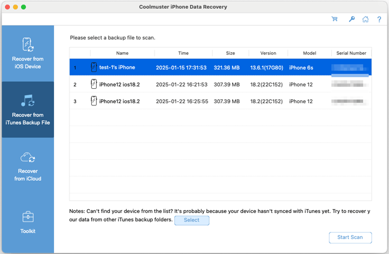Select the Recover from iOS Device icon
Viewport: 389px width, 254px height.
point(28,44)
